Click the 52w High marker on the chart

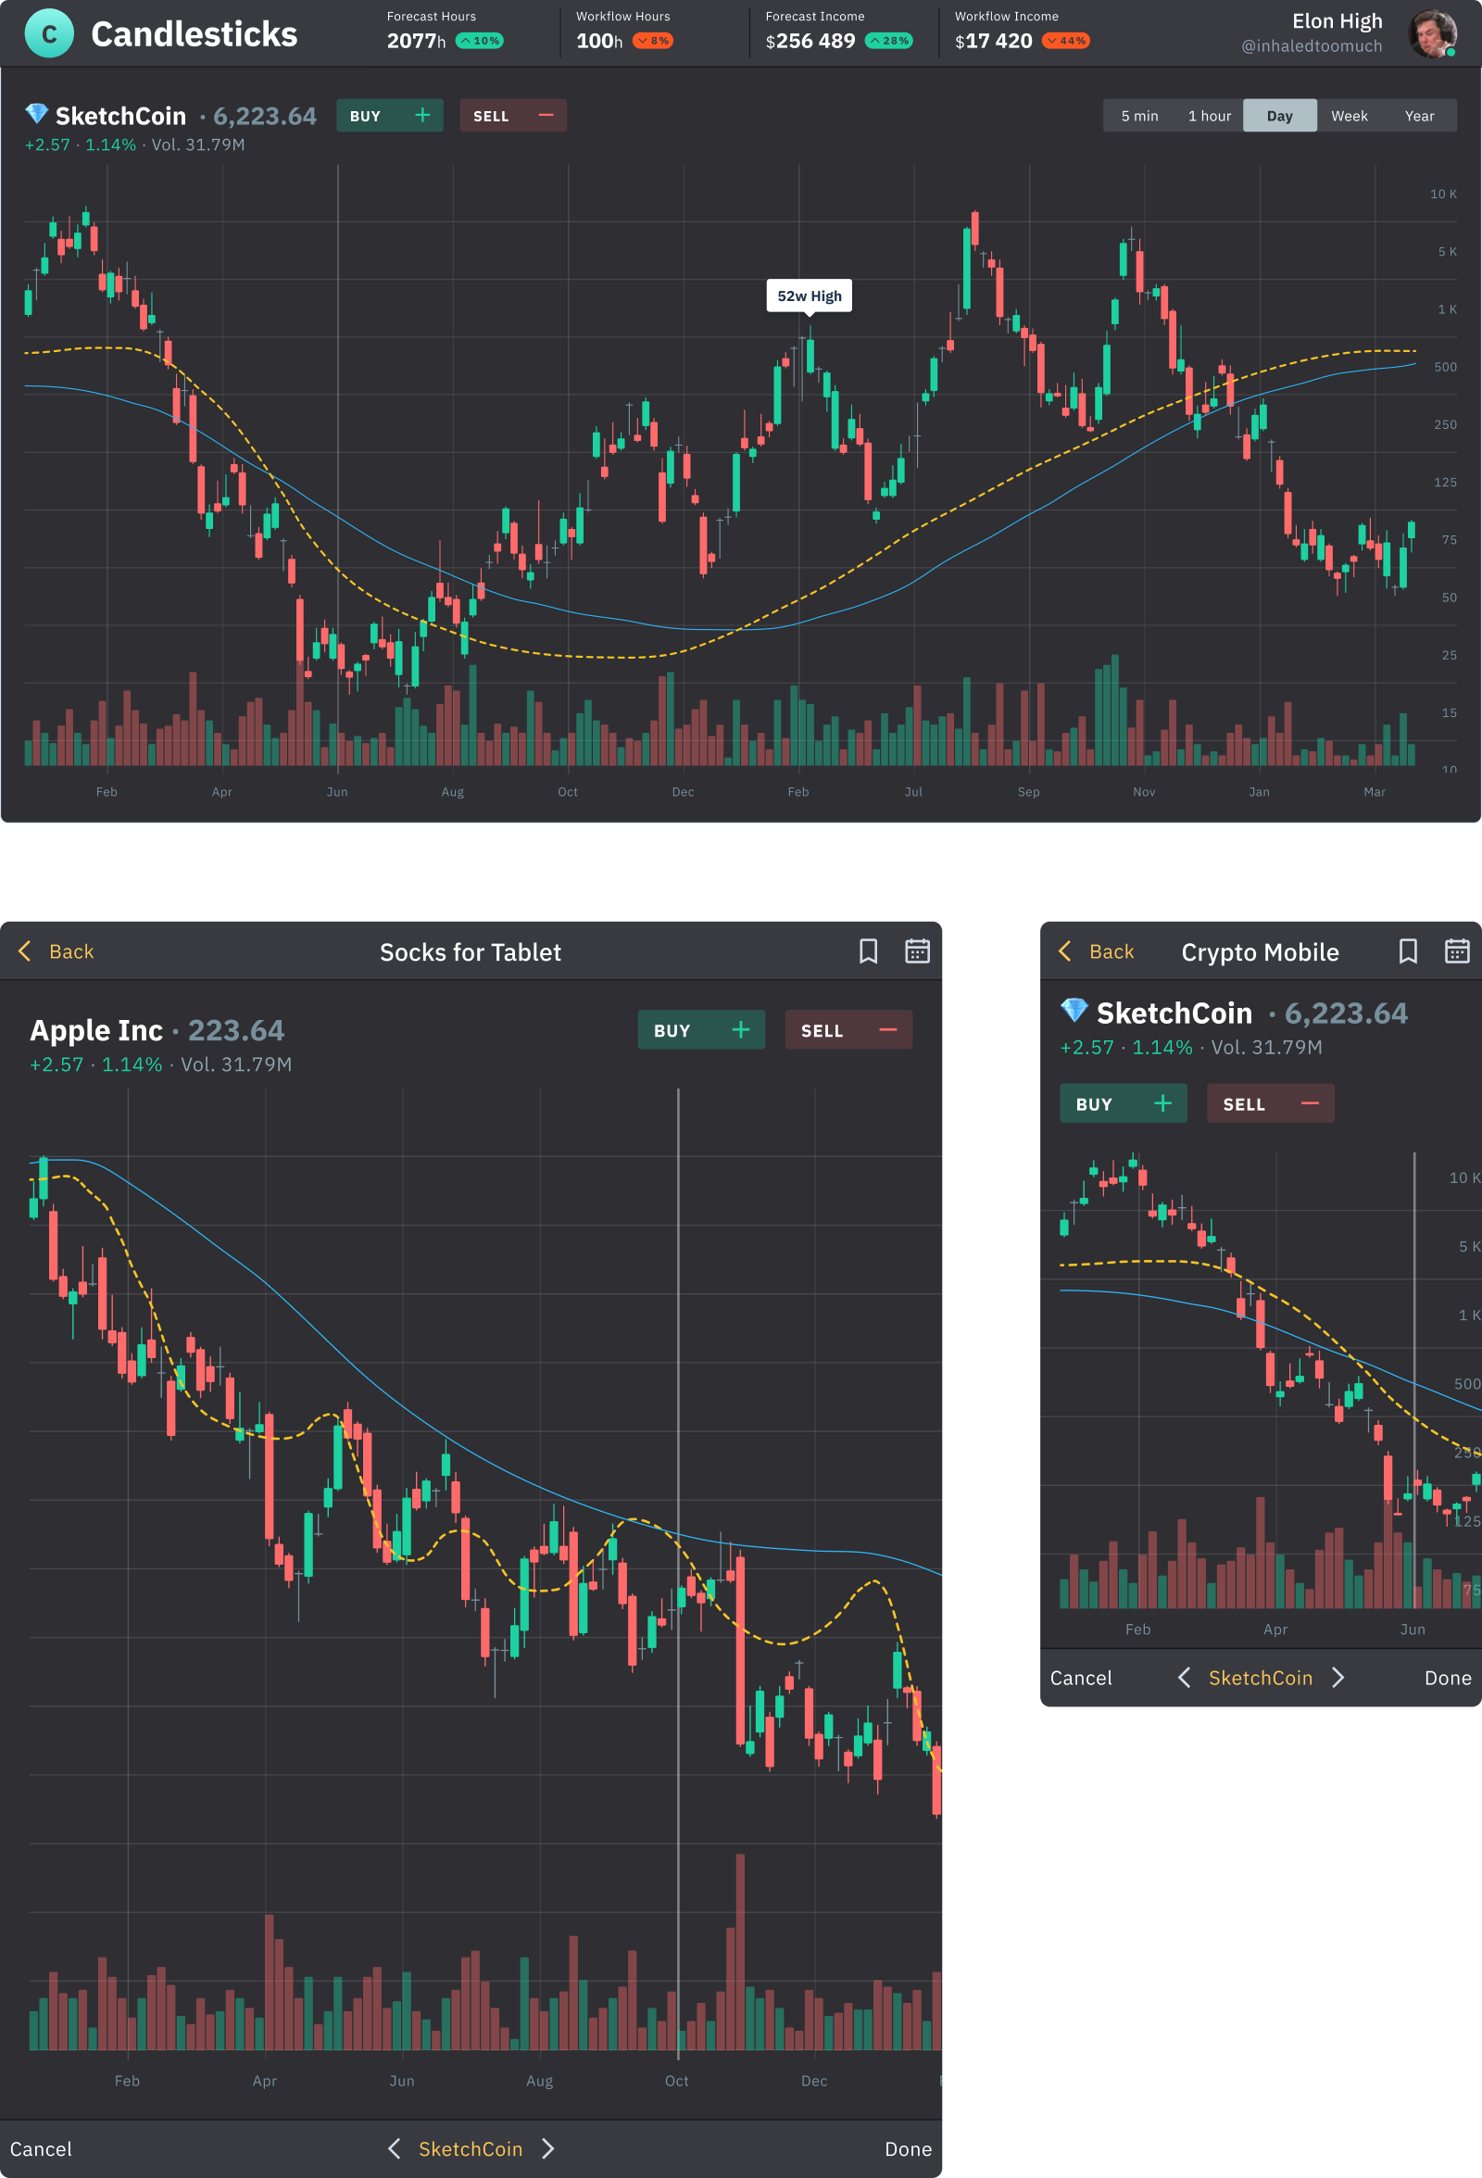tap(810, 296)
